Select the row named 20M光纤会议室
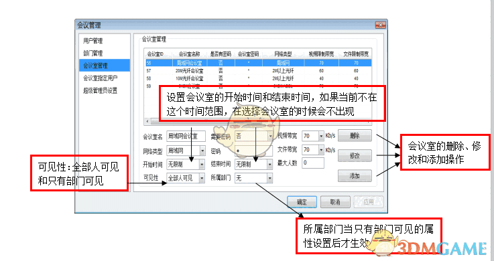 pos(258,71)
